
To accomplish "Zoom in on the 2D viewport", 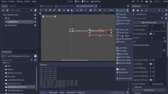I will coord(55,16).
